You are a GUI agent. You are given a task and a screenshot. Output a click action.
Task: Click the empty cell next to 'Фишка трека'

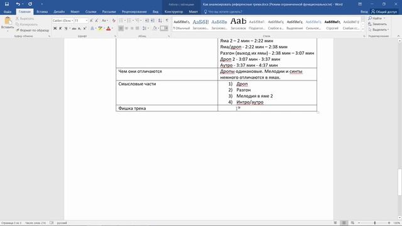(267, 108)
